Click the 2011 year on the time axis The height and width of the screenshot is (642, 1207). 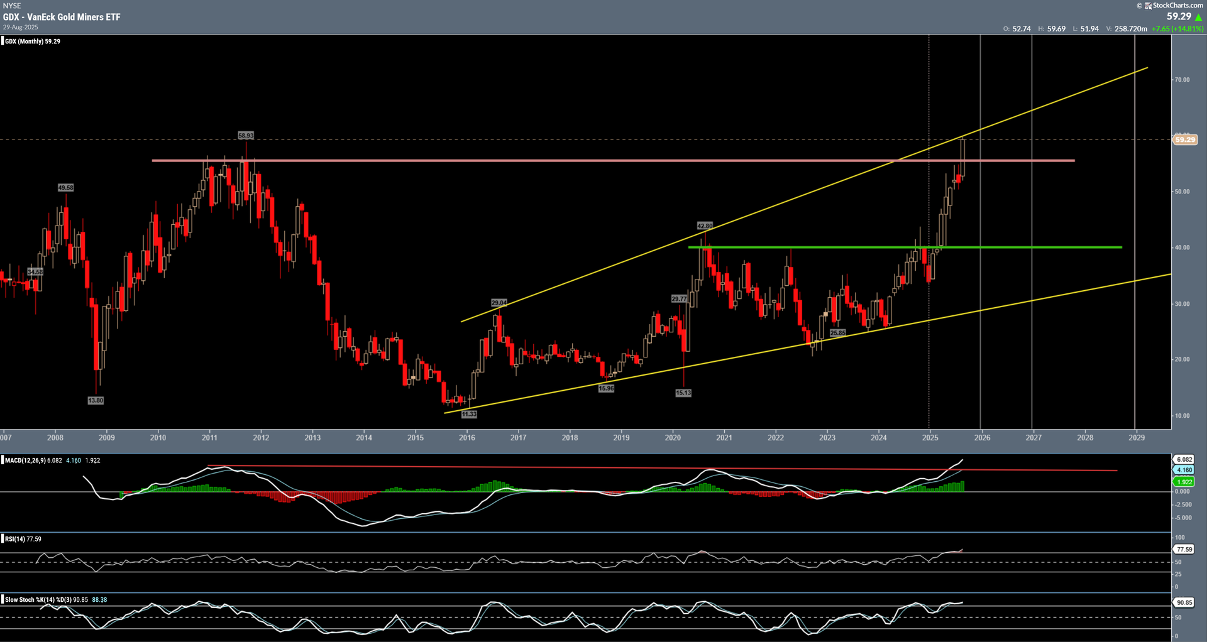pyautogui.click(x=209, y=438)
